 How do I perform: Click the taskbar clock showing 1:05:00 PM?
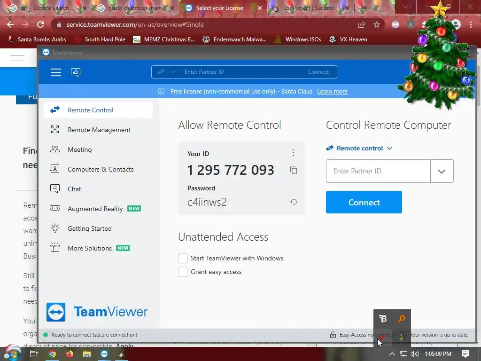[438, 354]
